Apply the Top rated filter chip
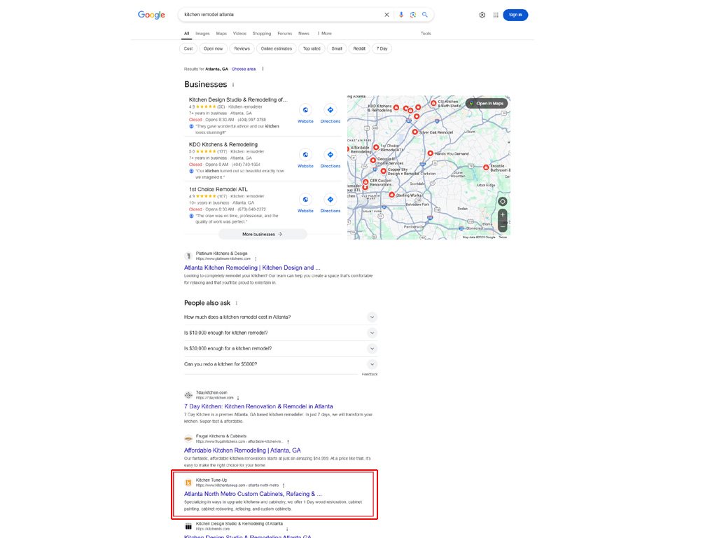This screenshot has height=538, width=717. pos(312,48)
